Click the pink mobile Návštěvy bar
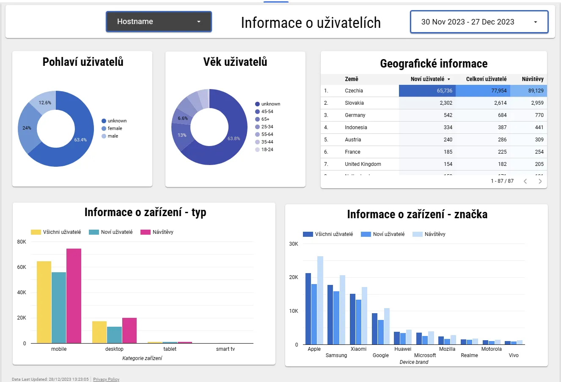 (74, 296)
